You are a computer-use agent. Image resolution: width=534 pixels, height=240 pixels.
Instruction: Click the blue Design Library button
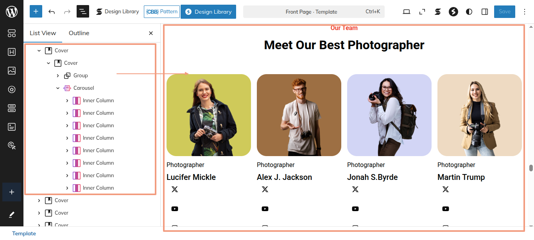point(208,12)
